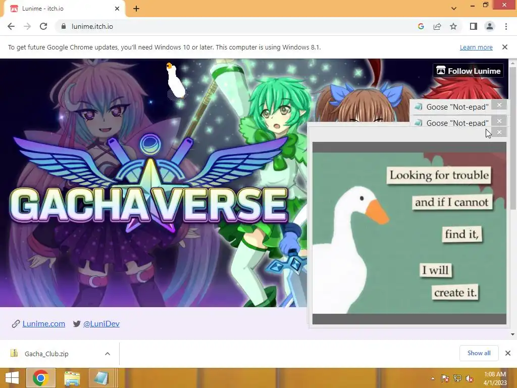Open a new browser tab
The width and height of the screenshot is (517, 388).
136,9
